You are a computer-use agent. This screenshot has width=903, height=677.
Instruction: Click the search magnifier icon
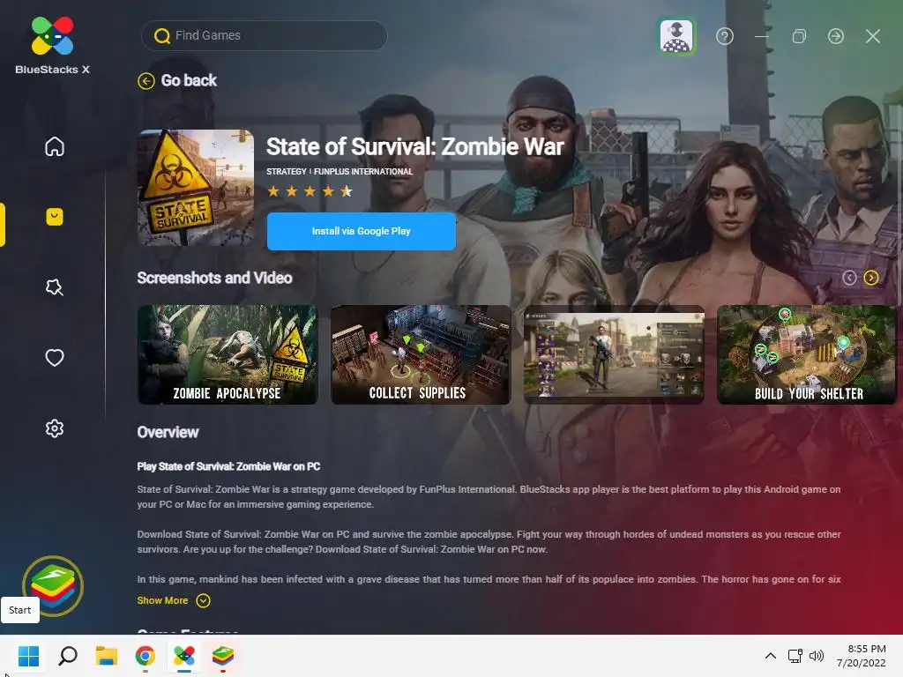point(162,35)
